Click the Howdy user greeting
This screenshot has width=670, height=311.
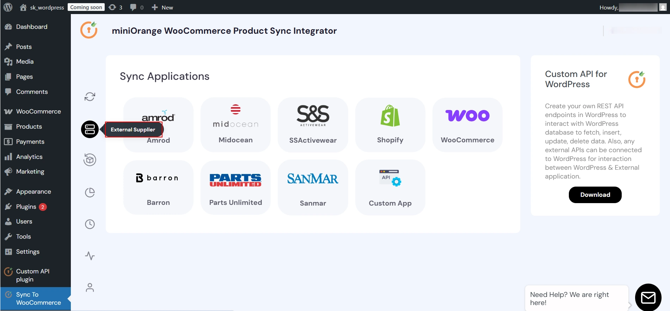coord(609,7)
